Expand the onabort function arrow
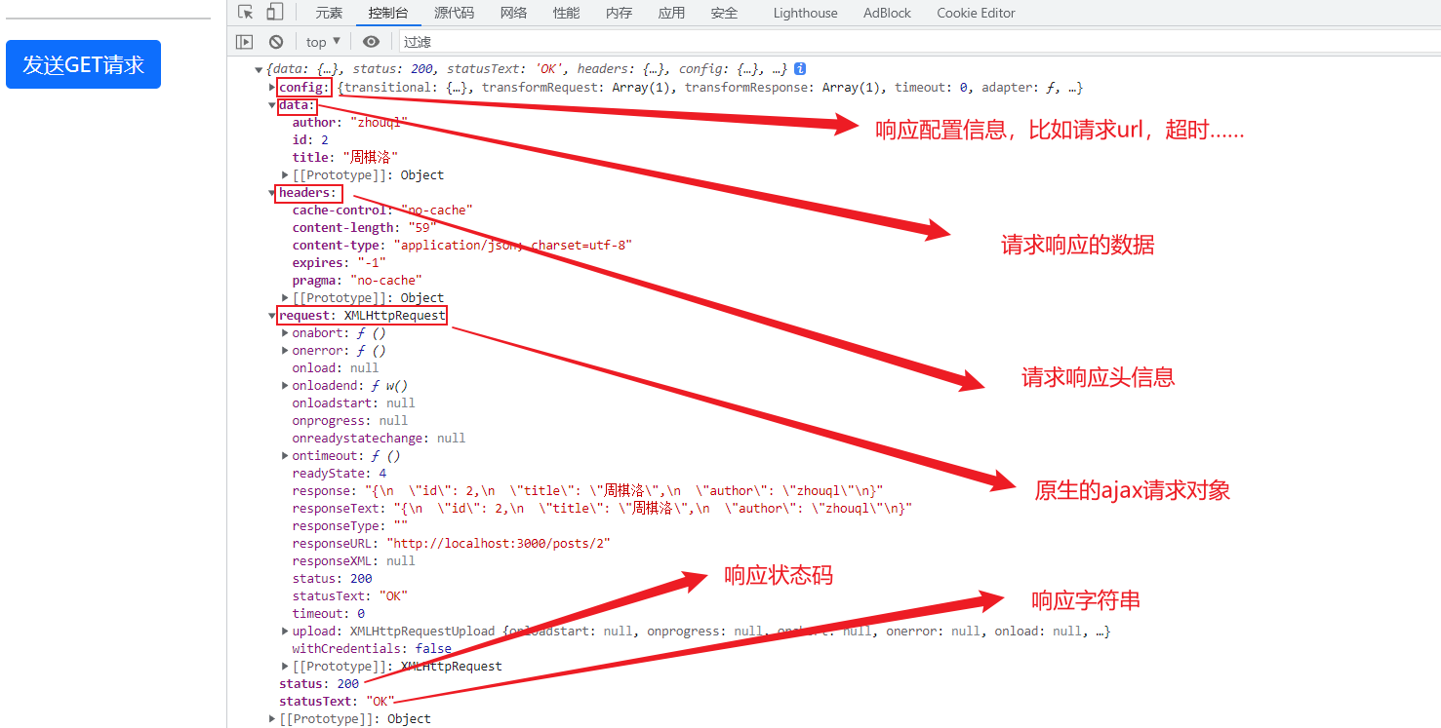Viewport: 1441px width, 728px height. 286,333
